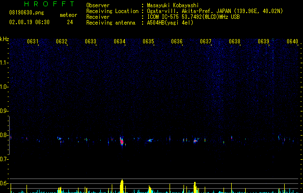The image size is (303, 193).
Task: Click the Receiver field label
Action: pos(98,17)
